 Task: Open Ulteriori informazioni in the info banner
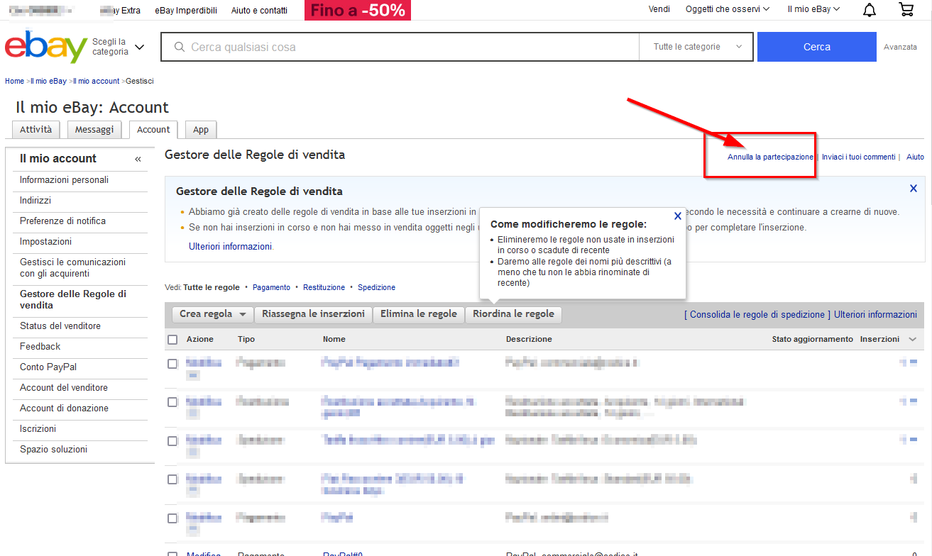[x=230, y=246]
